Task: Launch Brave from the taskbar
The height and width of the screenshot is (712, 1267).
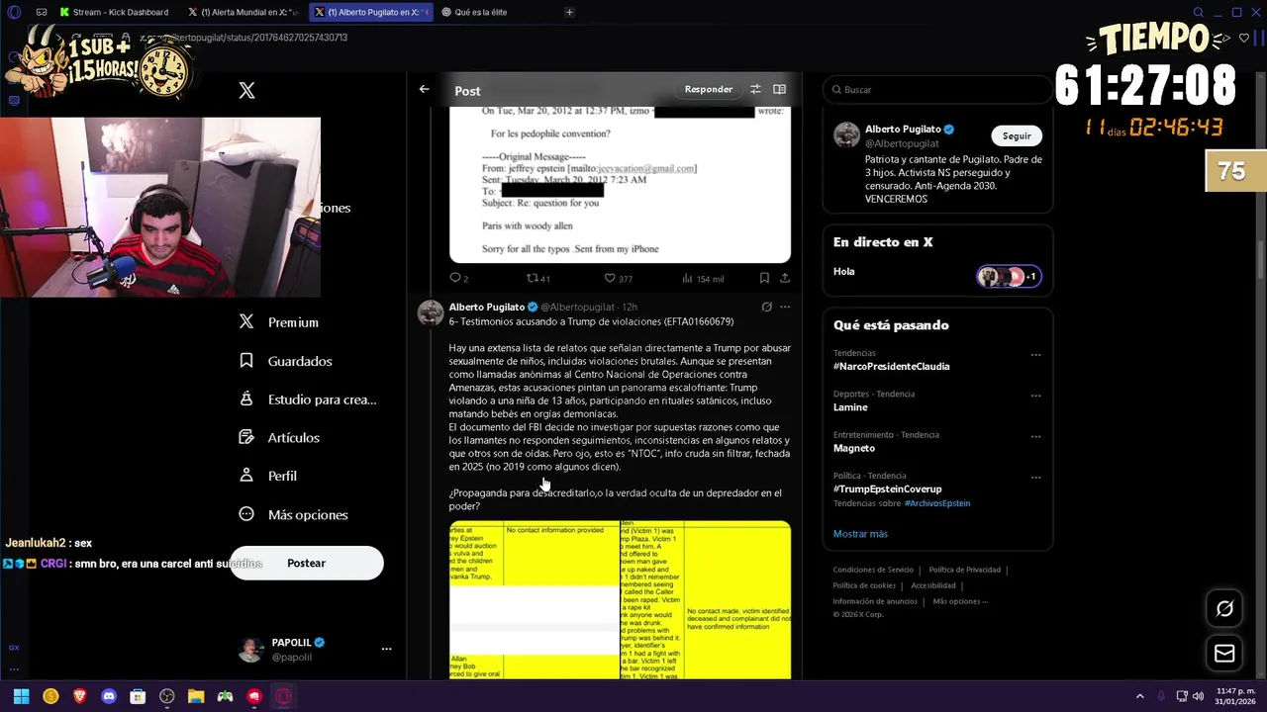Action: (x=79, y=696)
